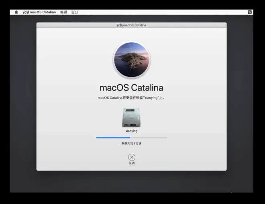Click the large macOS Catalina heading
Screen dimensions: 265x204
click(131, 88)
